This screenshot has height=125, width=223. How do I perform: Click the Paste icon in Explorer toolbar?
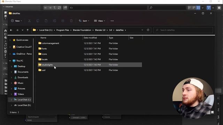(x=46, y=21)
